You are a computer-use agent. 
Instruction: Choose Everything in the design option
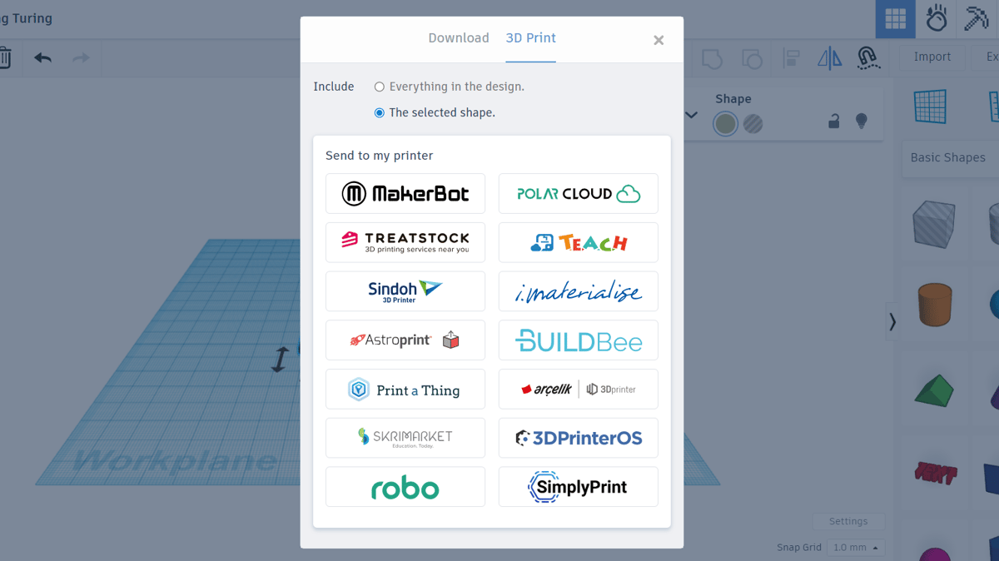450,87
